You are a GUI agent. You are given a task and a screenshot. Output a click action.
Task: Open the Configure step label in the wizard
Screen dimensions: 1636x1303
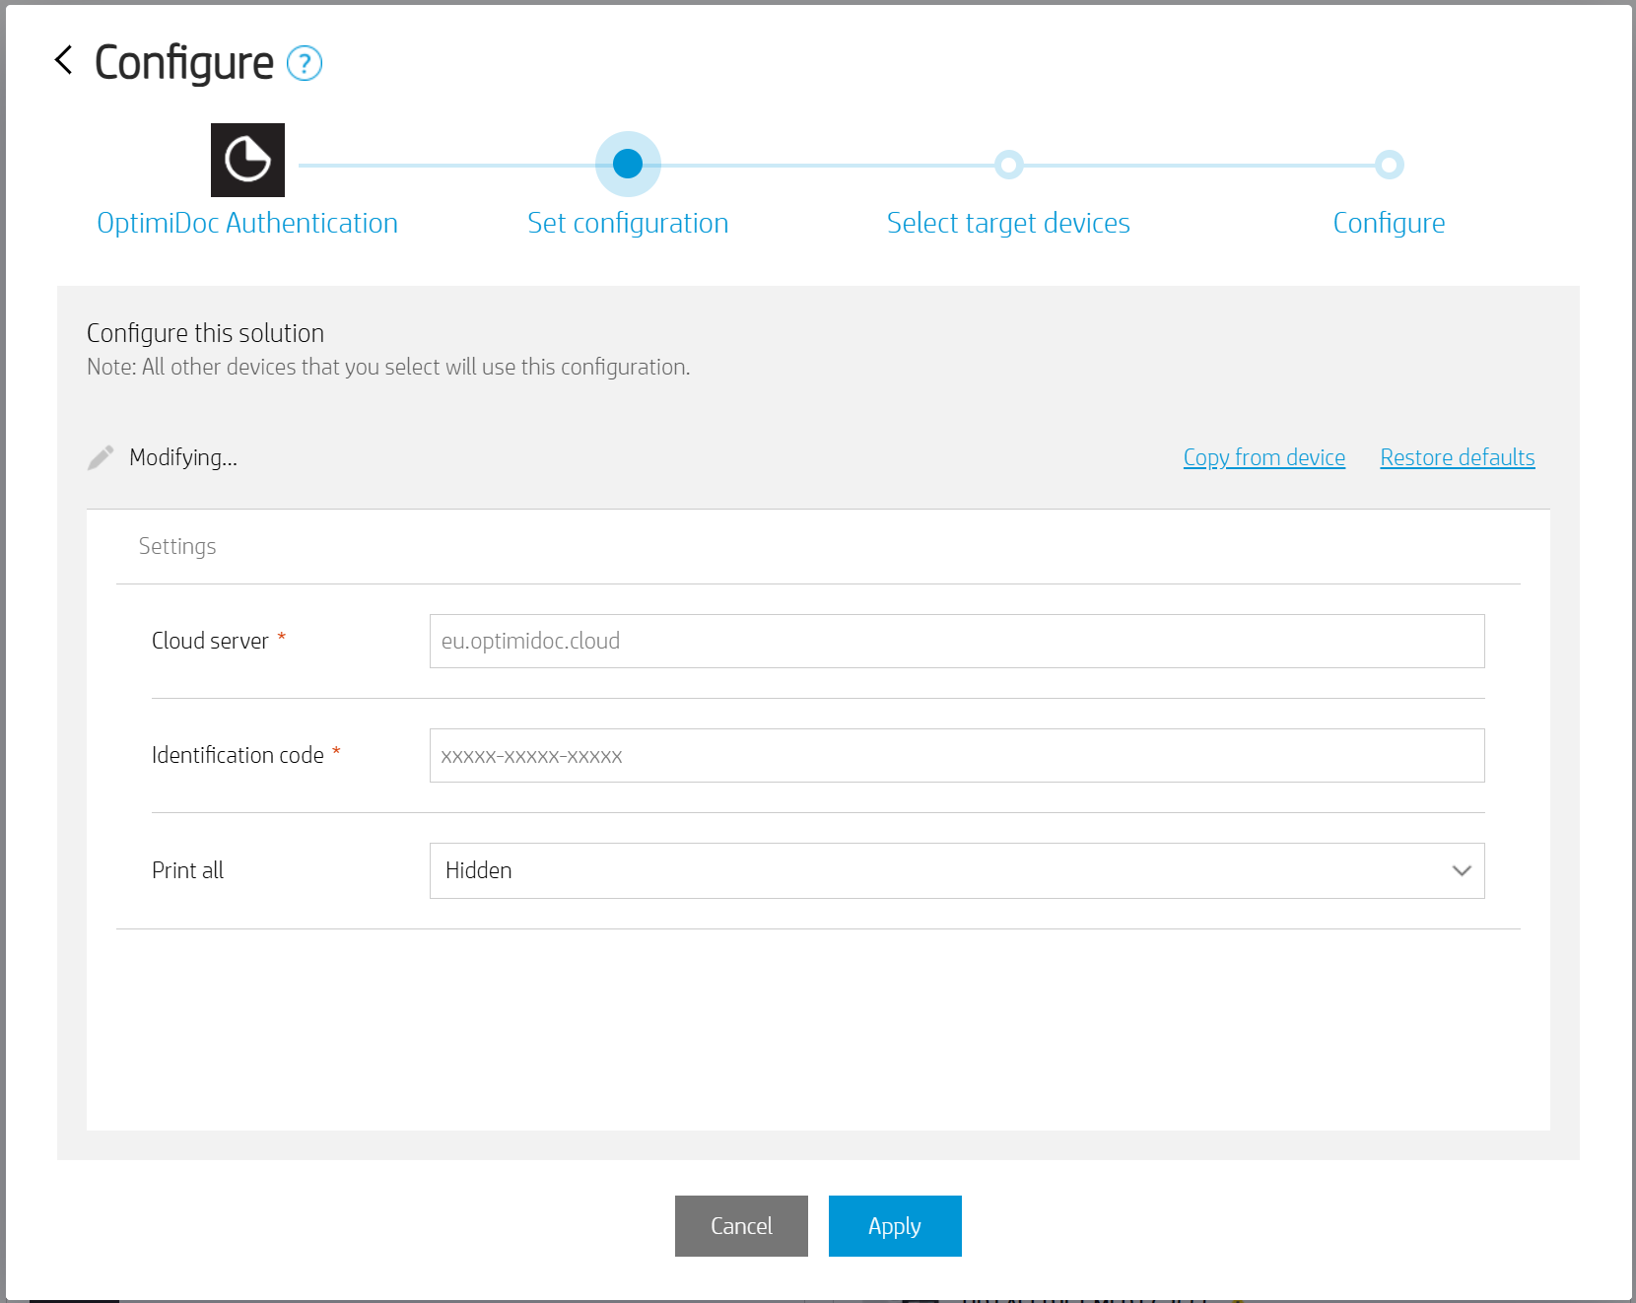1389,224
